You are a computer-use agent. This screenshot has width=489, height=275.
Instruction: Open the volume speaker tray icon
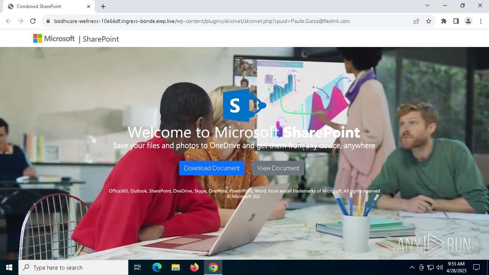click(x=440, y=267)
